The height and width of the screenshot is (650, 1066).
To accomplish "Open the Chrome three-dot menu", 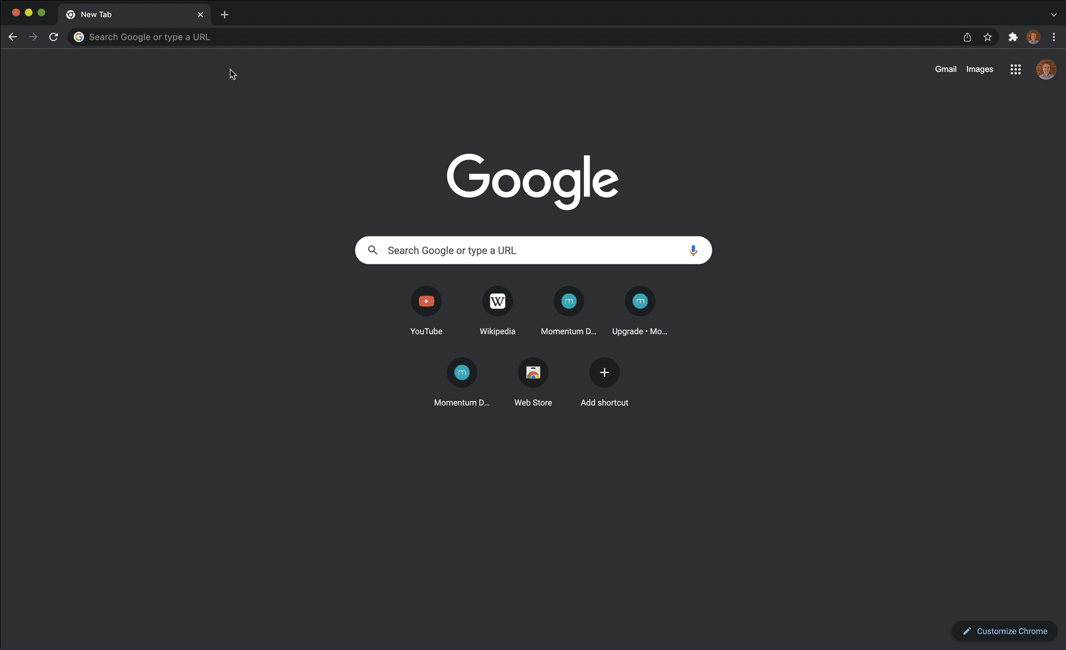I will [x=1053, y=37].
